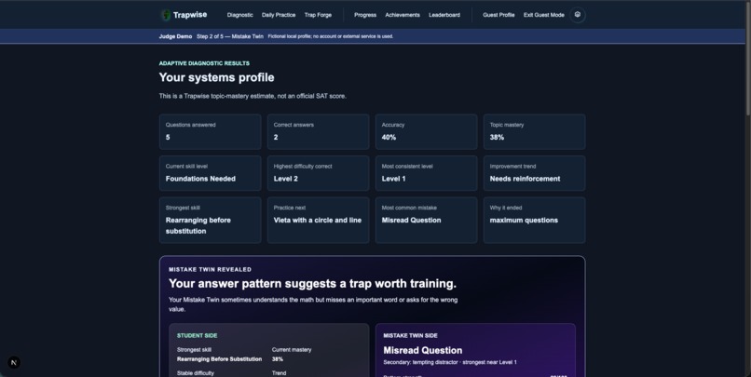Click Exit Guest Mode
The height and width of the screenshot is (377, 751).
pos(543,15)
